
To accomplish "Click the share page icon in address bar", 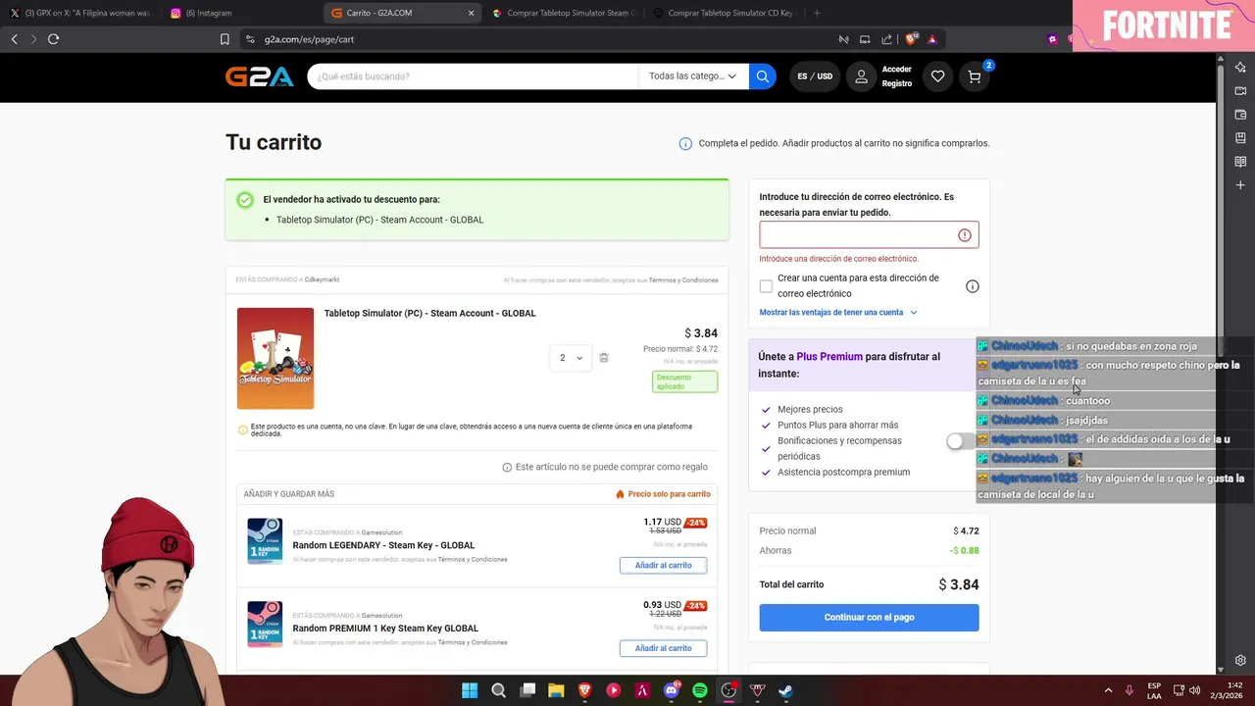I will 886,39.
